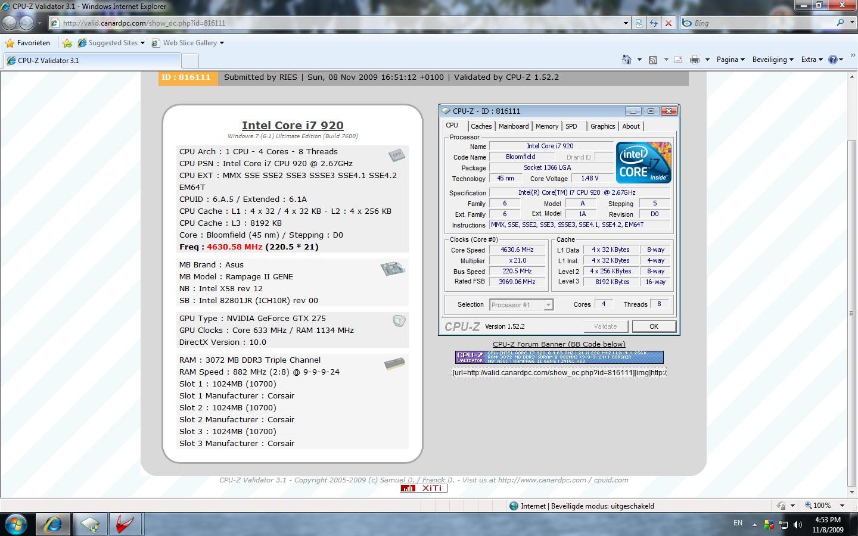This screenshot has width=858, height=536.
Task: Click the browser Forward arrow button
Action: [x=26, y=23]
